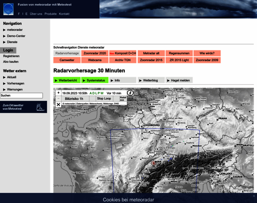Expand Demo-Center navigation item

tap(14, 36)
